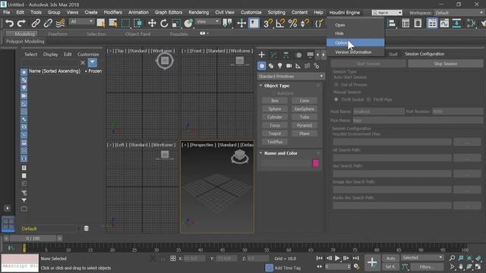Toggle Spinner Snap in toolbar
The height and width of the screenshot is (273, 486).
pyautogui.click(x=305, y=24)
